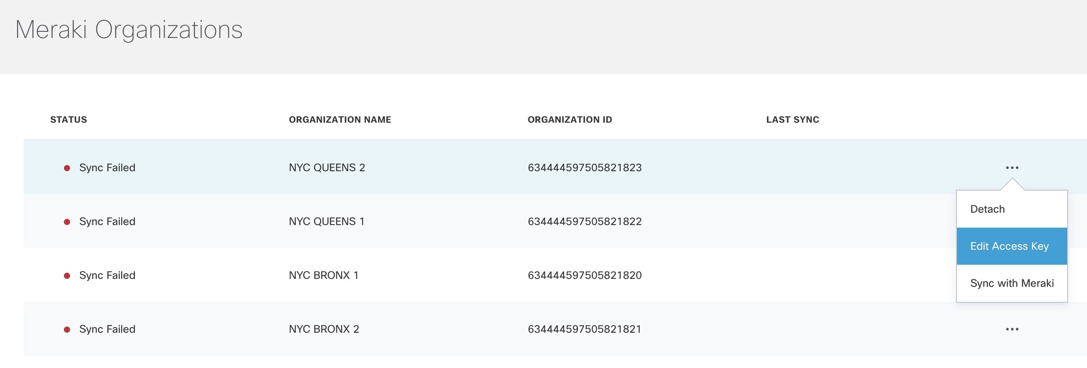This screenshot has height=368, width=1087.
Task: Select the NYC QUEENS 2 organization name
Action: (x=327, y=167)
